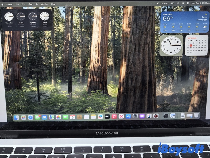This screenshot has height=158, width=210.
Task: Open the Messages app in the Dock
Action: pos(38,117)
